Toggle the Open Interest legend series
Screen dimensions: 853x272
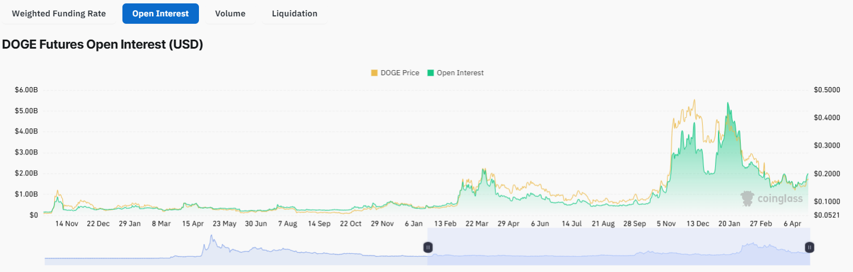click(456, 73)
